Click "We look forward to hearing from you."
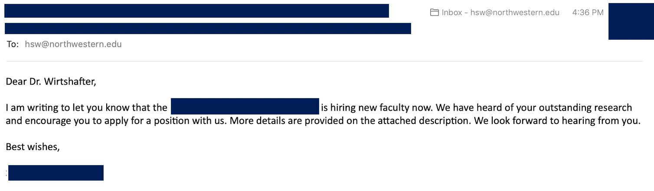This screenshot has height=191, width=654. 557,121
